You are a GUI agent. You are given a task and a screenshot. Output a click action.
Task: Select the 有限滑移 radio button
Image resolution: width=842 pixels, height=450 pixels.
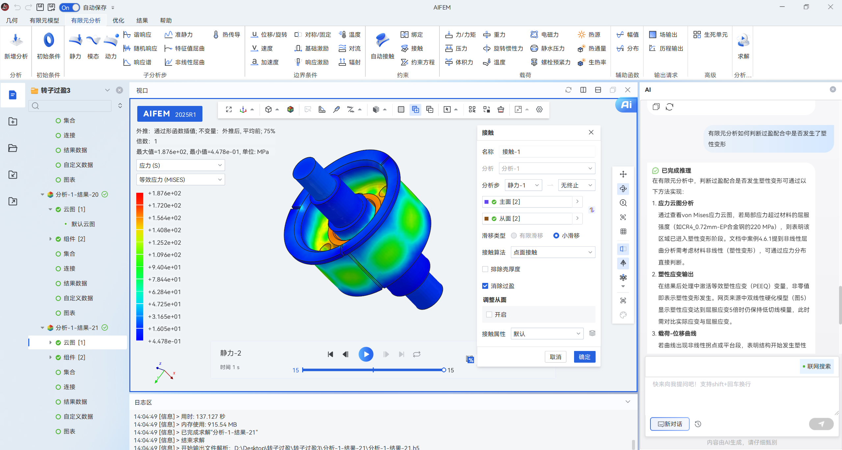click(x=513, y=236)
